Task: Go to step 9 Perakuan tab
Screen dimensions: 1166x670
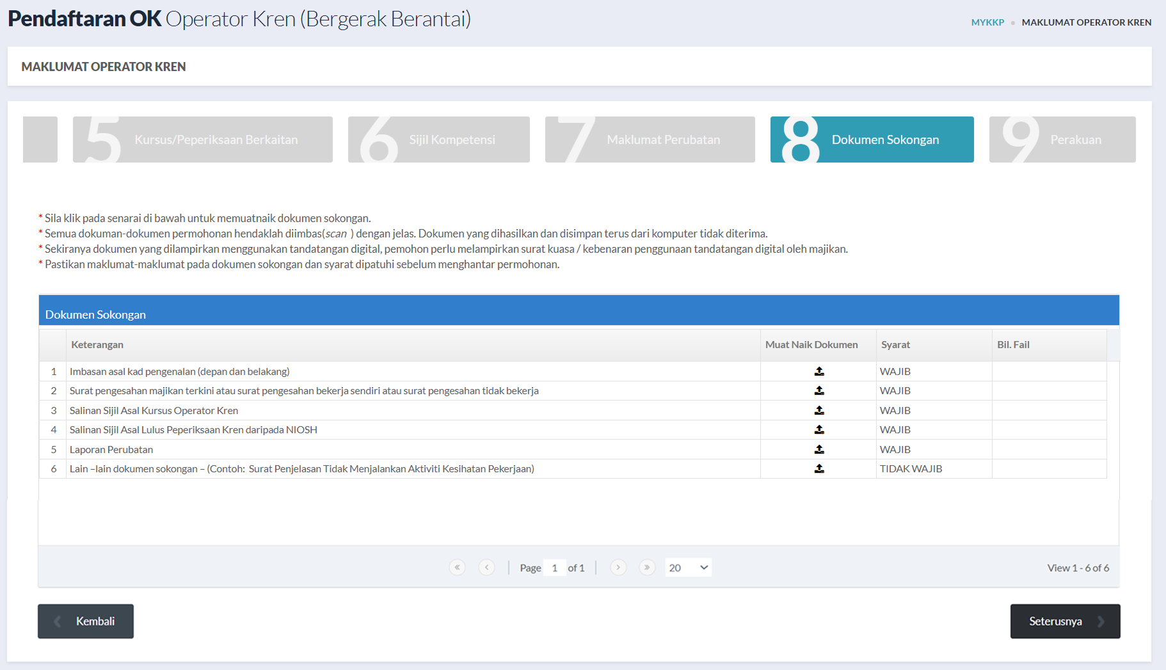Action: (1062, 140)
